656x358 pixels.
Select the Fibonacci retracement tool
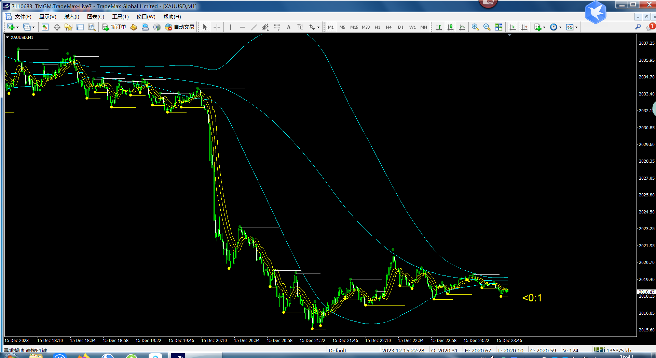277,27
